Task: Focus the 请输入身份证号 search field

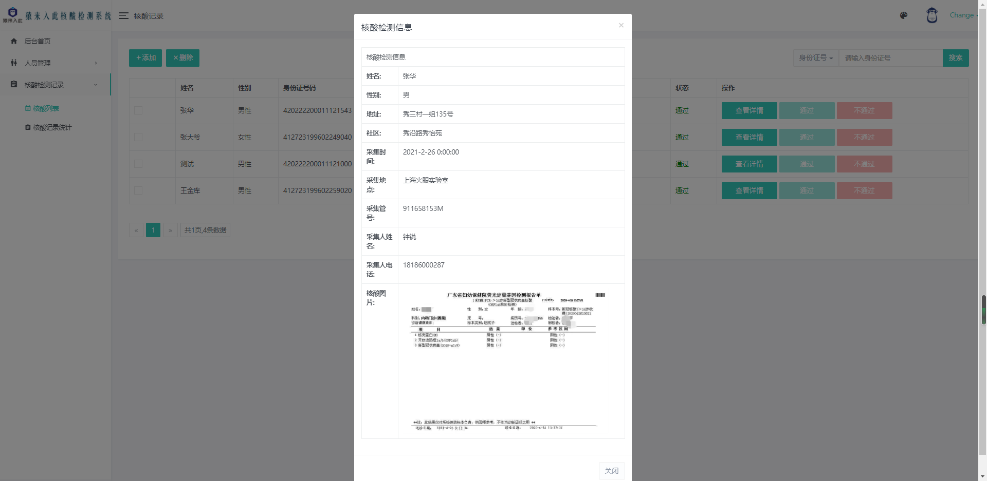Action: (x=891, y=58)
